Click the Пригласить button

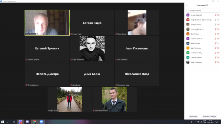pyautogui.click(x=193, y=116)
